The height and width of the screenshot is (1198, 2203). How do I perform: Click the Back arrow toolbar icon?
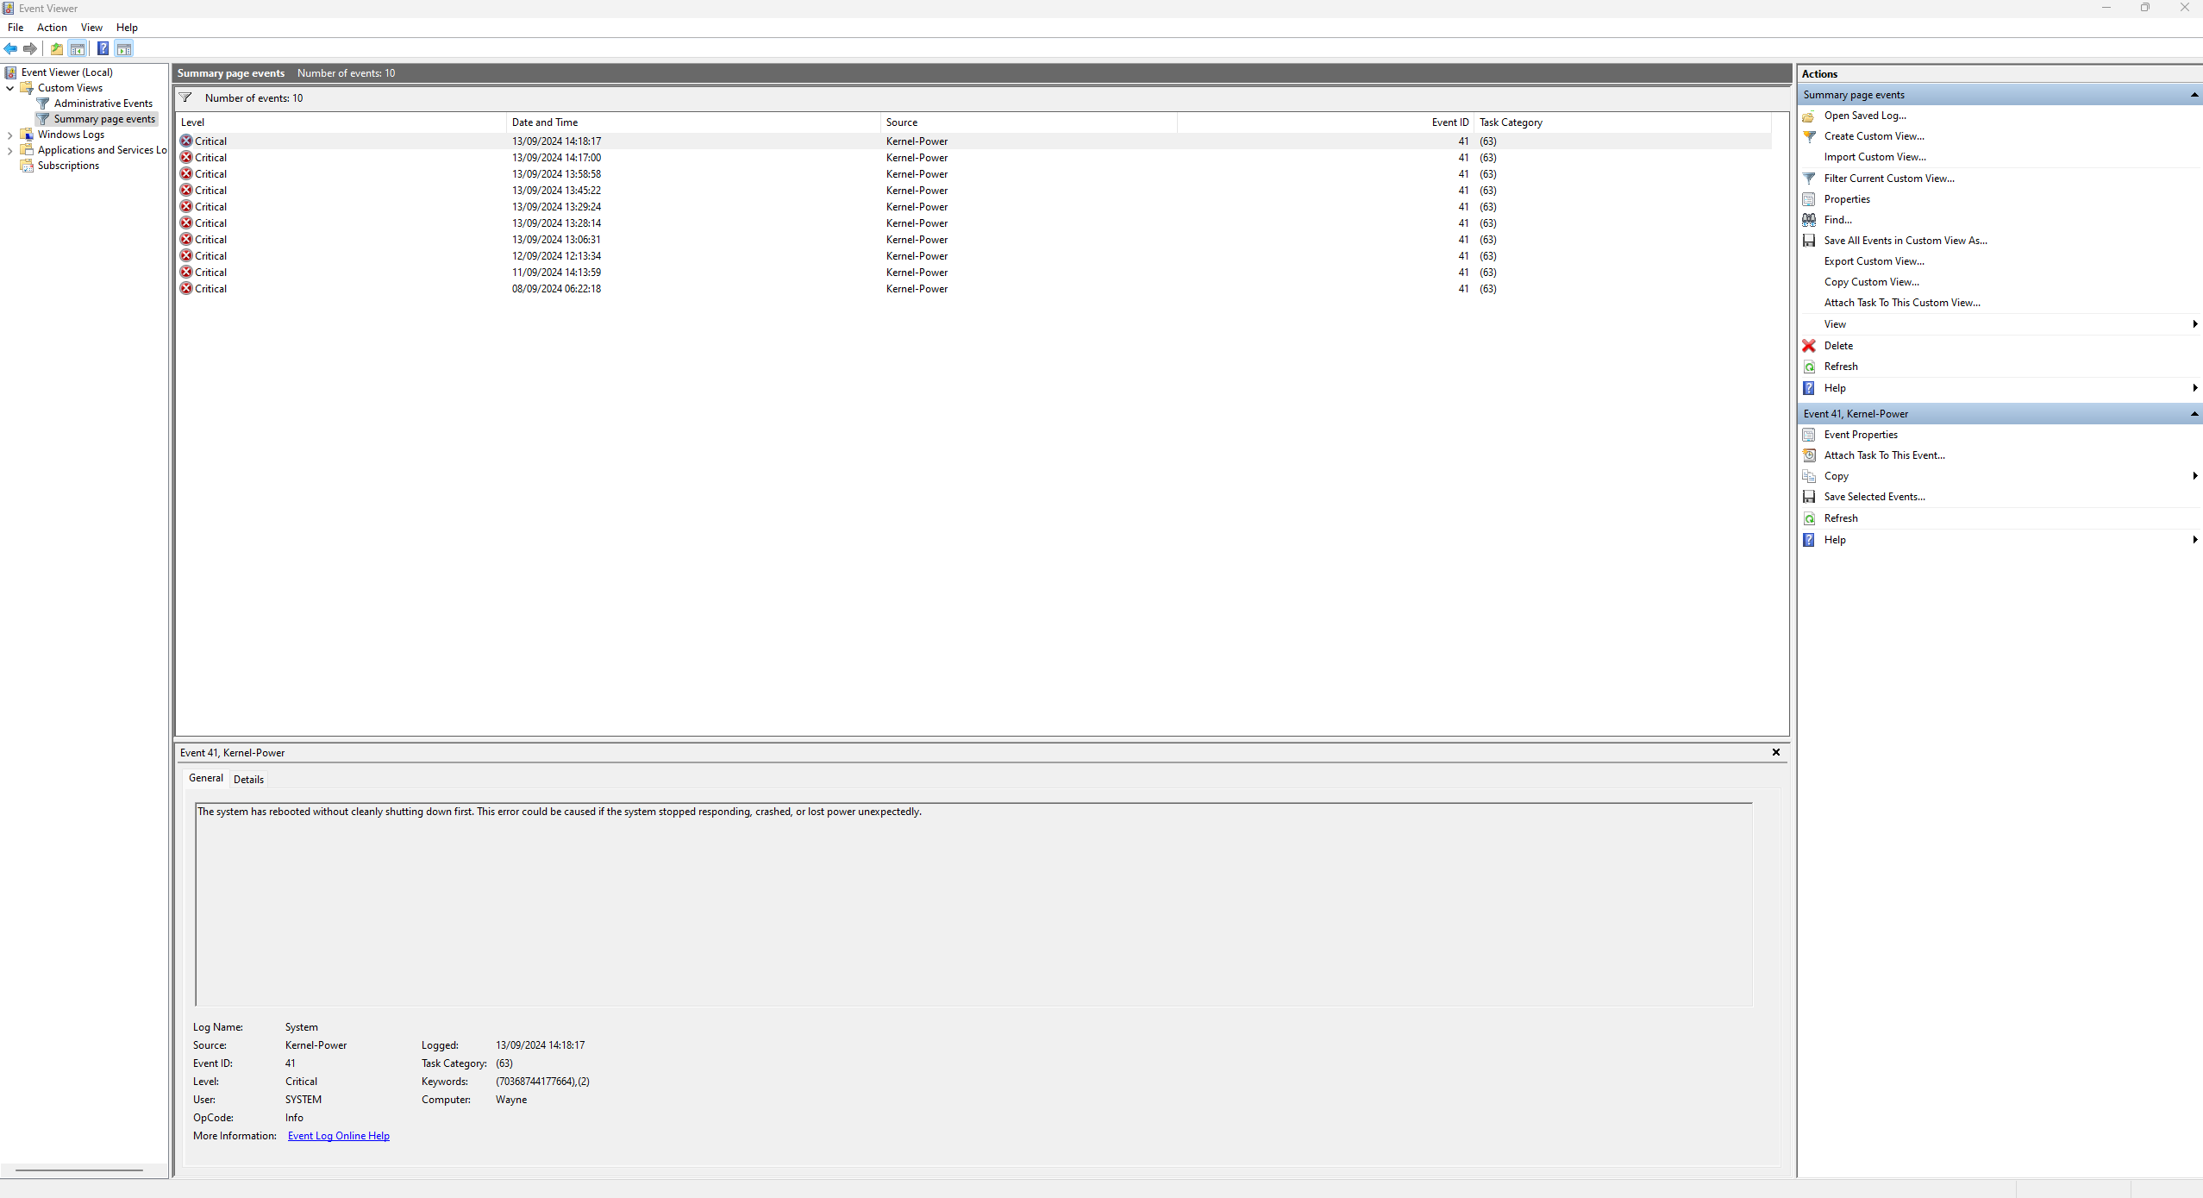click(x=10, y=49)
